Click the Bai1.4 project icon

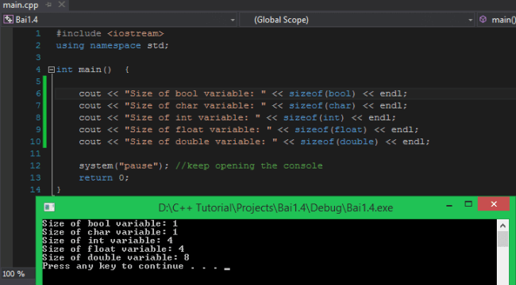pos(8,20)
